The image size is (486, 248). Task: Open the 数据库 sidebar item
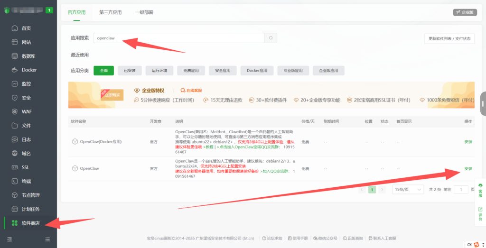point(28,56)
